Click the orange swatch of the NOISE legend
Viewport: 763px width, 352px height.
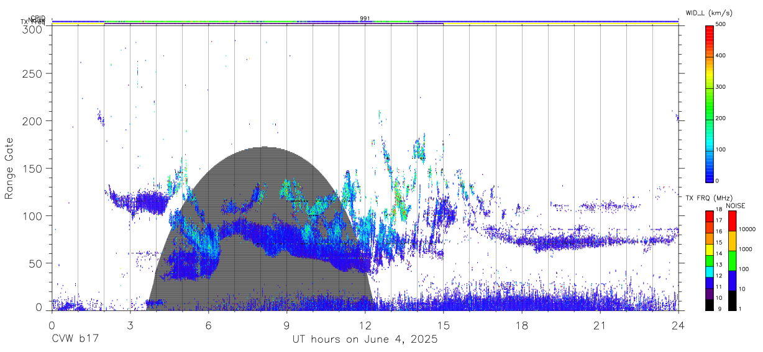733,241
